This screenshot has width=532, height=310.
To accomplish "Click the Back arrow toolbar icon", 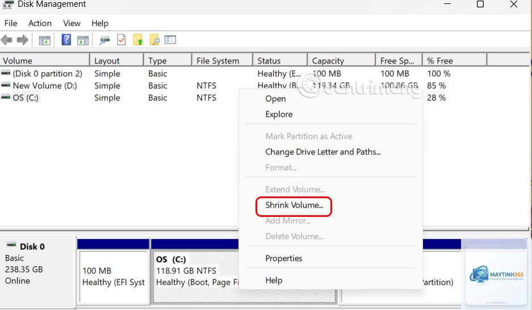I will coord(7,40).
